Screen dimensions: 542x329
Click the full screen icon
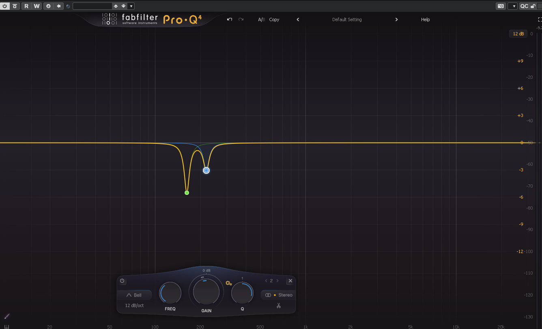click(540, 19)
